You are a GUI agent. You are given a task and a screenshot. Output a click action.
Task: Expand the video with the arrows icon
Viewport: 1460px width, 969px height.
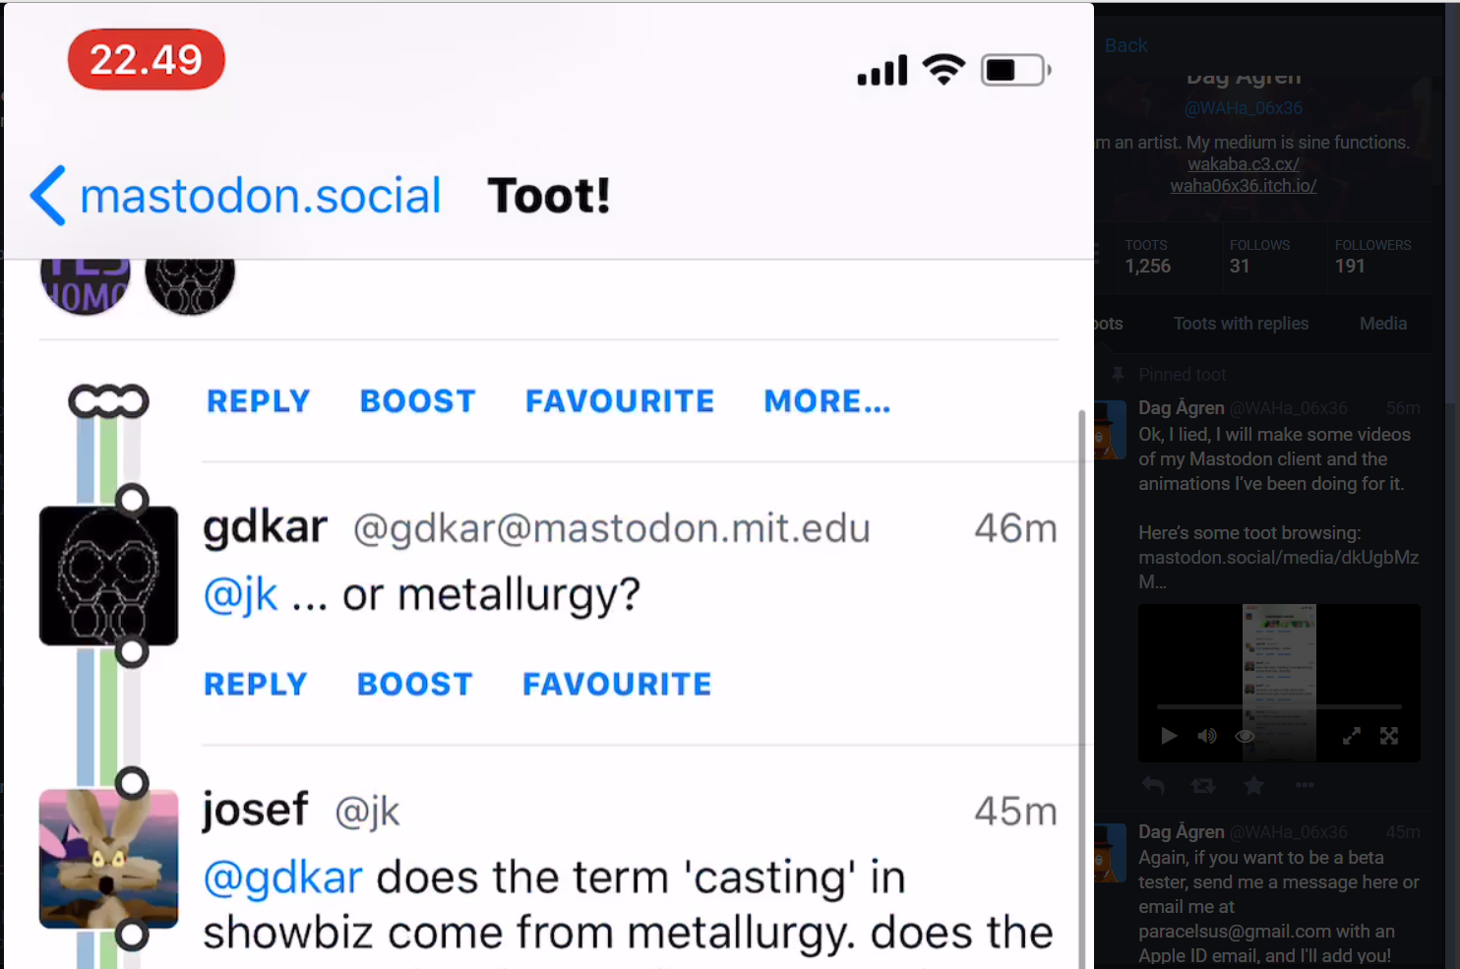(1352, 736)
